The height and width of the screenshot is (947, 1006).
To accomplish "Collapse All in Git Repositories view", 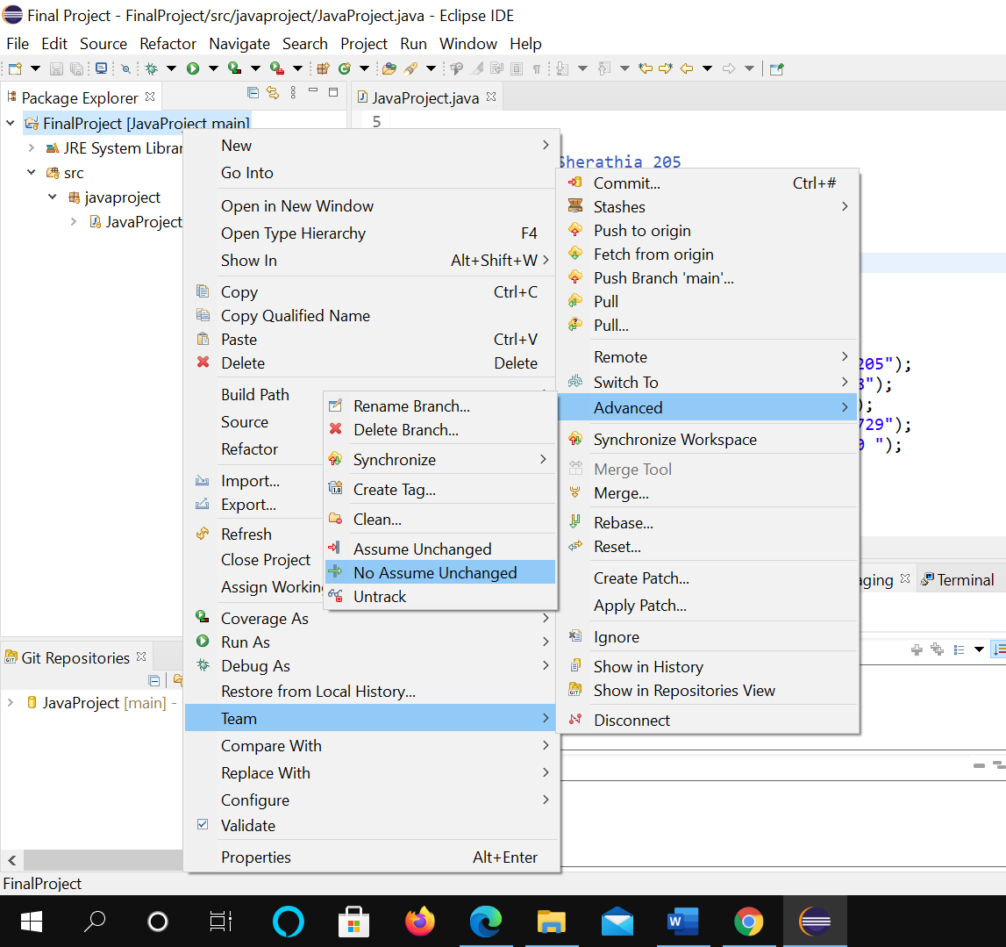I will [x=154, y=680].
